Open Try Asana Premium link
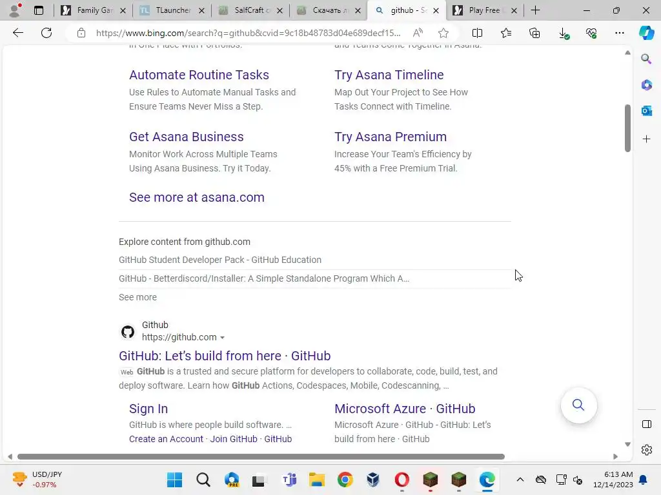This screenshot has height=495, width=661. coord(391,137)
